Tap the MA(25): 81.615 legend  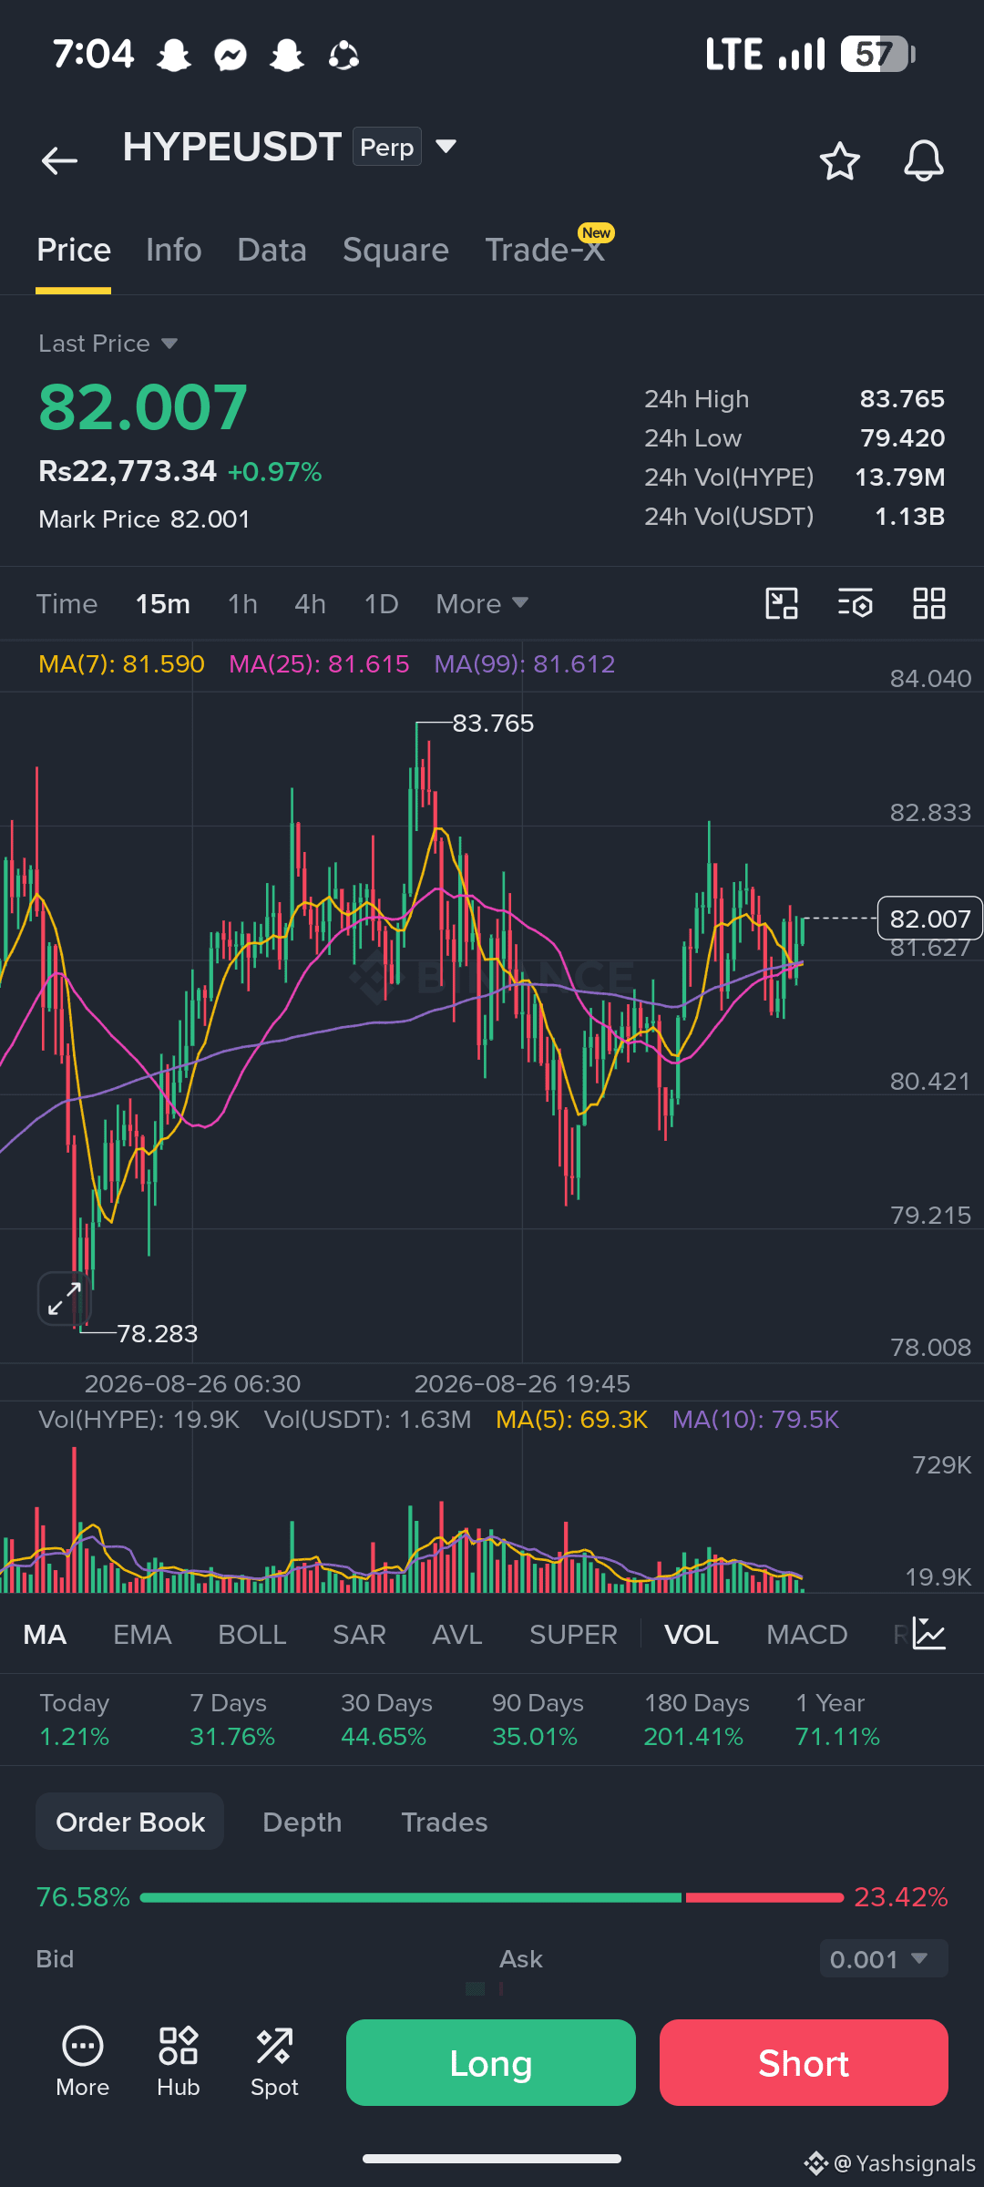coord(319,663)
